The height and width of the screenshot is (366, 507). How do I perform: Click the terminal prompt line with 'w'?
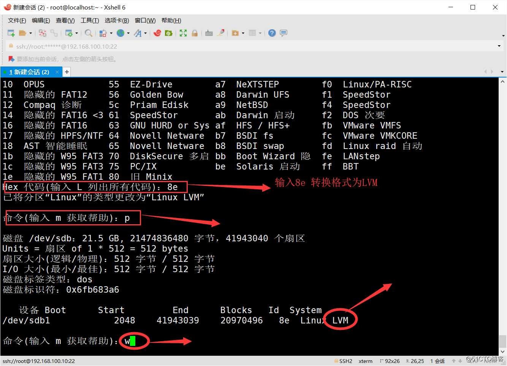69,341
